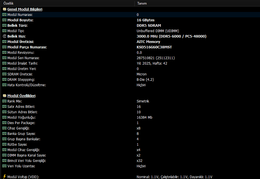
Task: Click the memory chip icon beside Modül Yoğunluğu
Action: pos(5,117)
